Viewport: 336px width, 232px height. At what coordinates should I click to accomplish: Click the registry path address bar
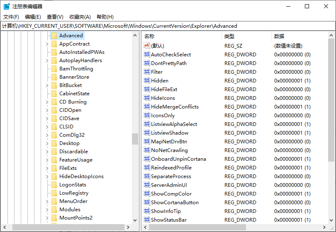pos(166,26)
